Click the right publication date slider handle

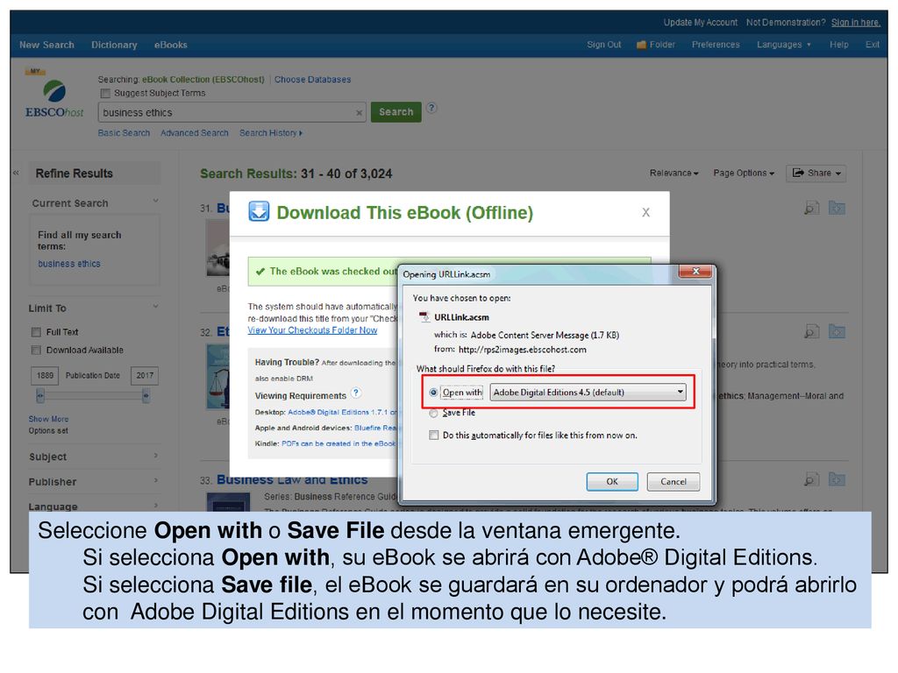[146, 395]
